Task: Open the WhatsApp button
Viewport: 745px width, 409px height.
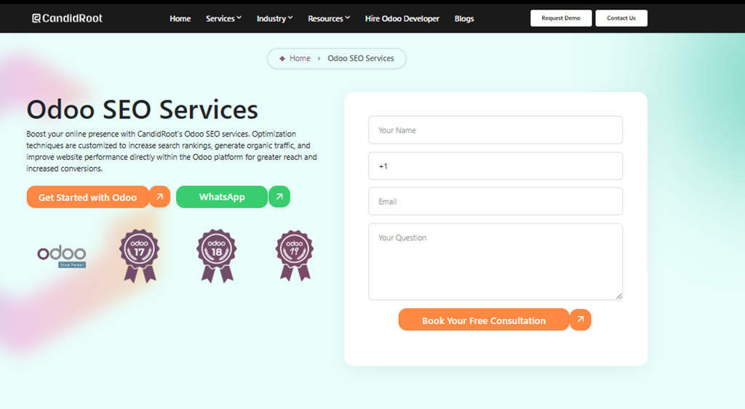Action: pos(222,197)
